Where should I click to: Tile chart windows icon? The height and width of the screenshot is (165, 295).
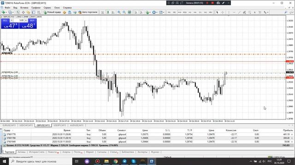(130, 12)
